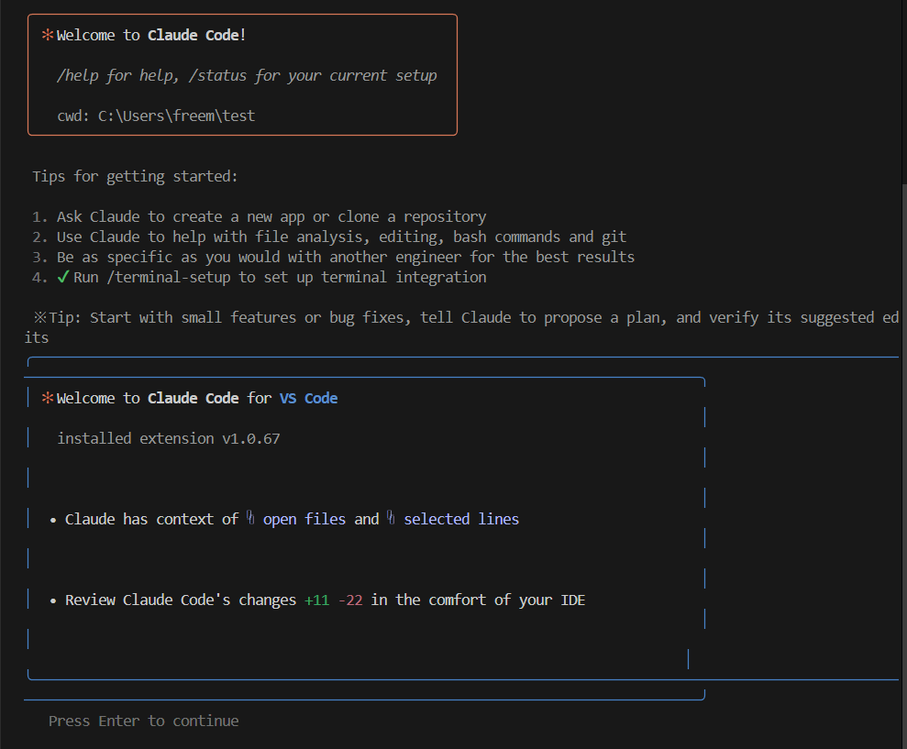Click tip 1 "Ask Claude to create a new app"
Image resolution: width=907 pixels, height=749 pixels.
(271, 217)
